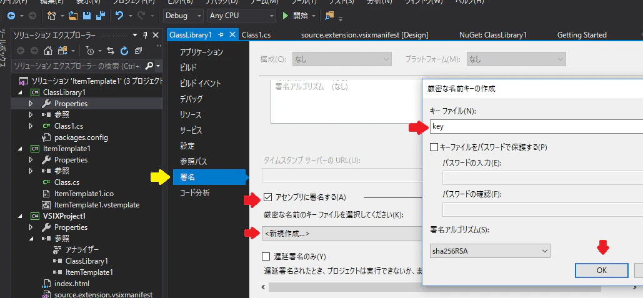Click Collapse All in Solution Explorer
Image resolution: width=643 pixels, height=298 pixels.
coord(138,51)
